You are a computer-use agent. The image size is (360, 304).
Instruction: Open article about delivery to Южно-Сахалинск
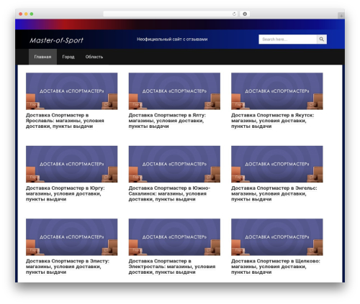[169, 193]
